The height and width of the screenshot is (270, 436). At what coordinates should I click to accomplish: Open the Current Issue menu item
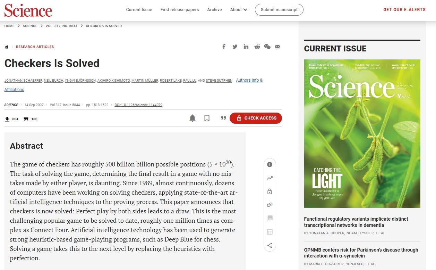coord(139,10)
